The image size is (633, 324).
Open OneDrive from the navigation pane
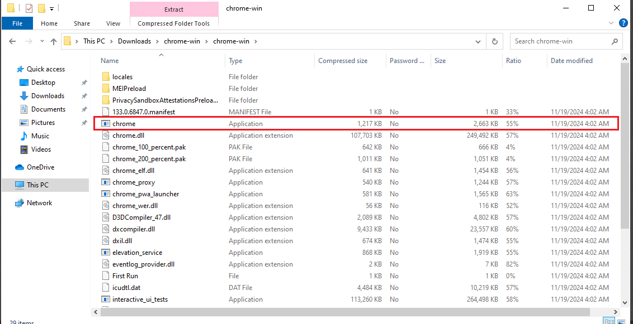(x=39, y=167)
